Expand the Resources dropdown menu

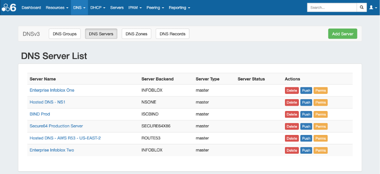(57, 7)
